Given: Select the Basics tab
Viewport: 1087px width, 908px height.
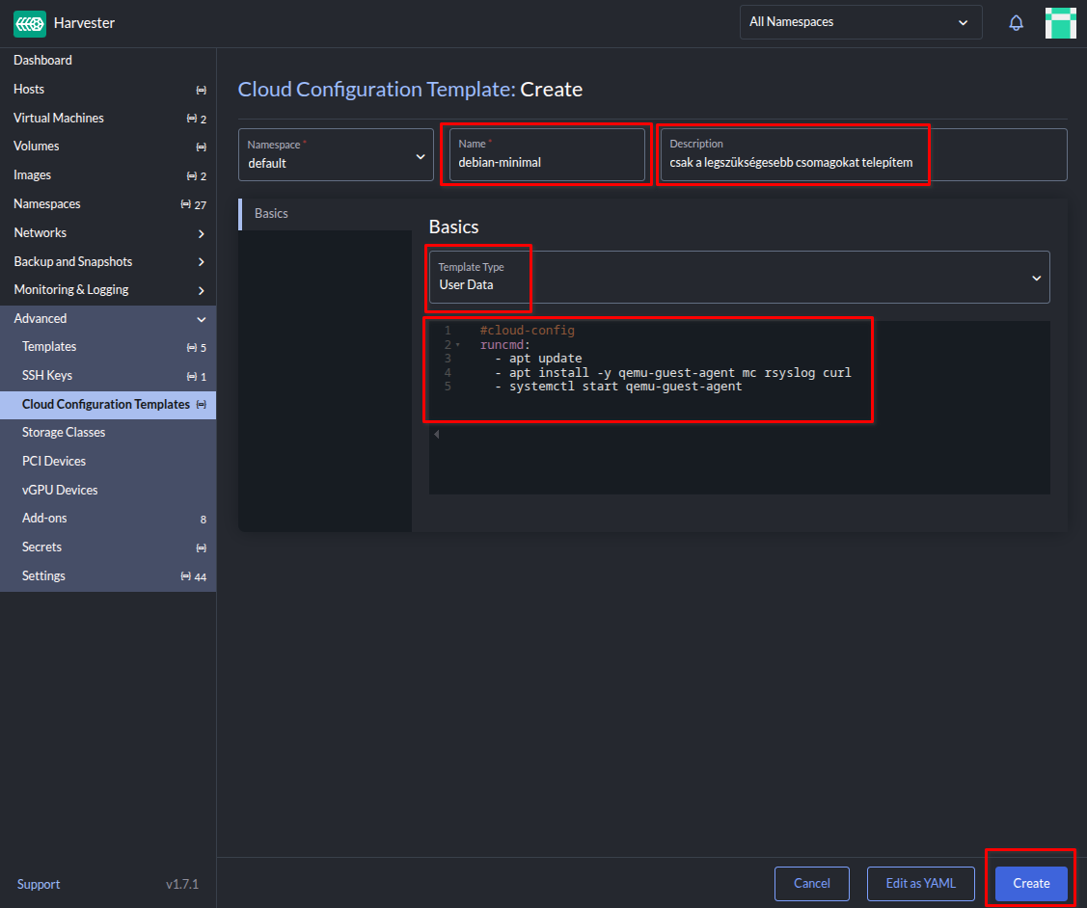Looking at the screenshot, I should click(271, 214).
